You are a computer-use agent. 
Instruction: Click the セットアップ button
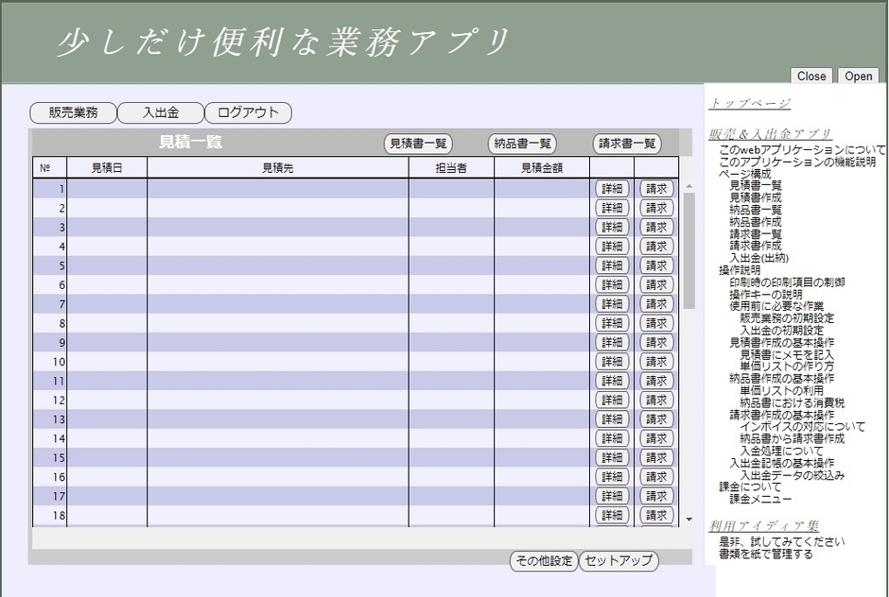(x=620, y=561)
